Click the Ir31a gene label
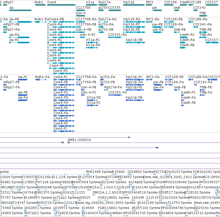This screenshot has width=220, height=217. 90,2
